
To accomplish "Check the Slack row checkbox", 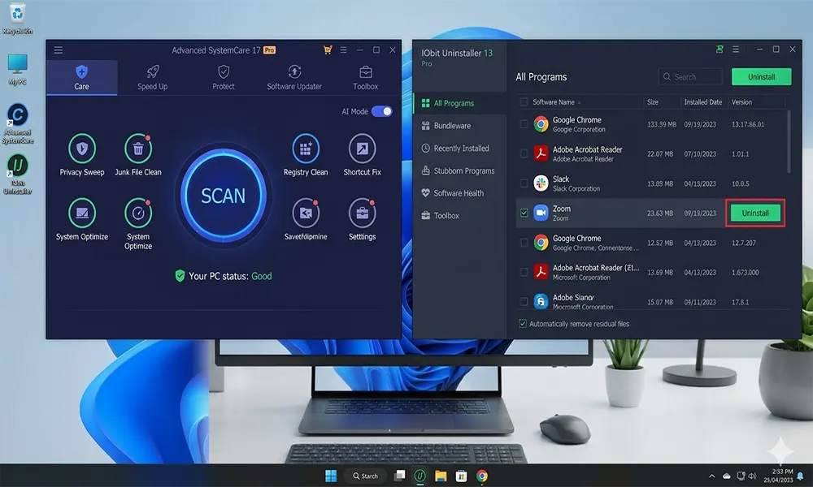I will click(x=524, y=183).
